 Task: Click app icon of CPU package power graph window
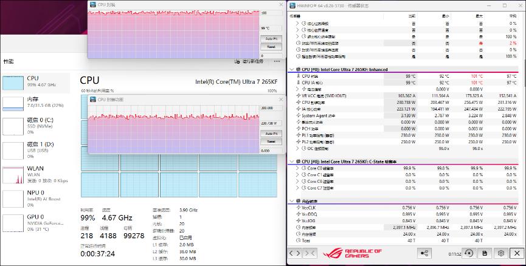pos(92,100)
